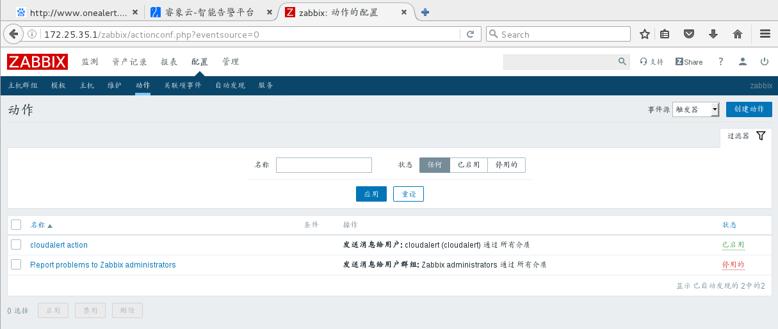Toggle 已启用 status of cloudalert action
778x329 pixels.
tap(733, 245)
